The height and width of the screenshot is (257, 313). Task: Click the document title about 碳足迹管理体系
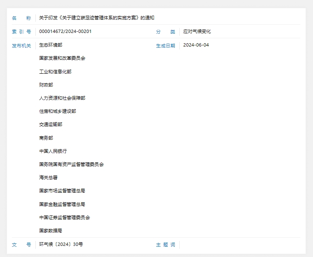[x=97, y=18]
